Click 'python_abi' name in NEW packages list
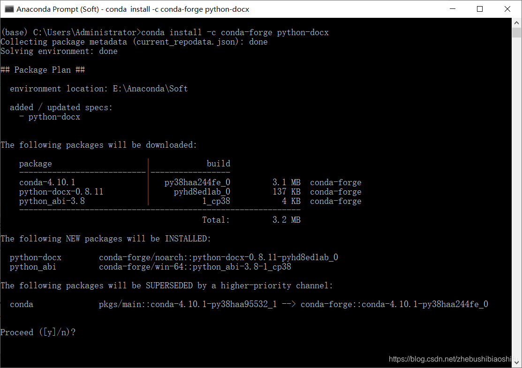This screenshot has width=522, height=368. [33, 267]
